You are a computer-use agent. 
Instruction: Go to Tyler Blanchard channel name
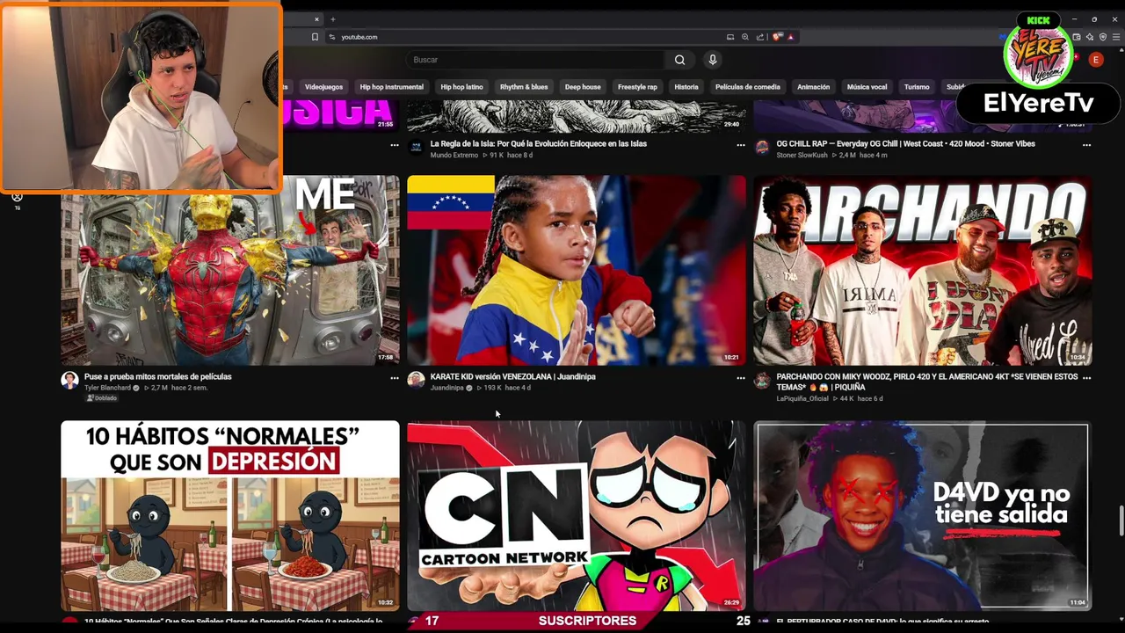pyautogui.click(x=107, y=388)
